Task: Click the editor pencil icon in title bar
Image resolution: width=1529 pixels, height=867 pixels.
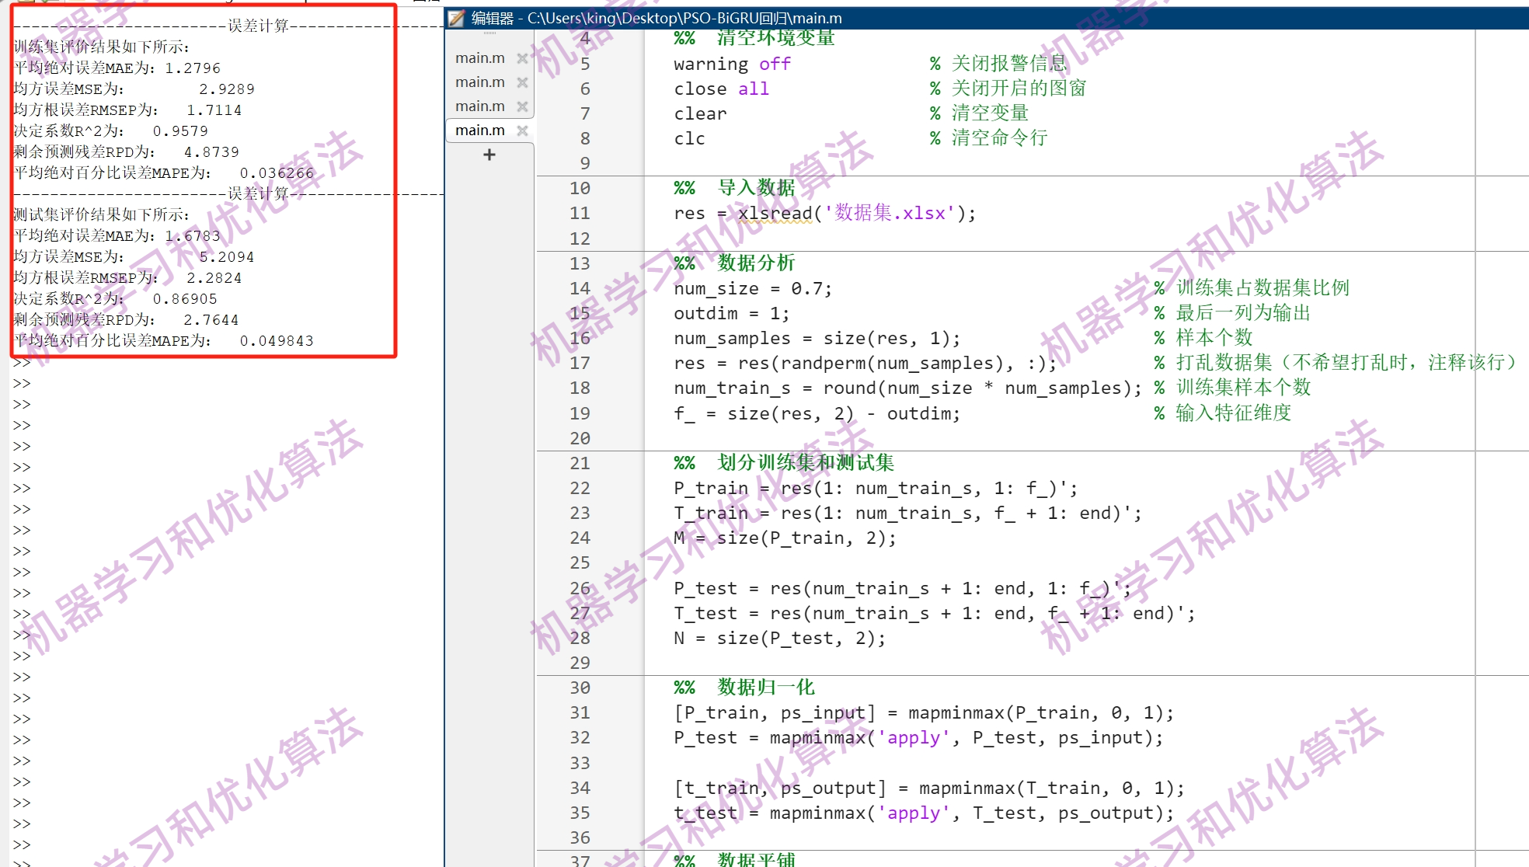Action: [x=457, y=18]
